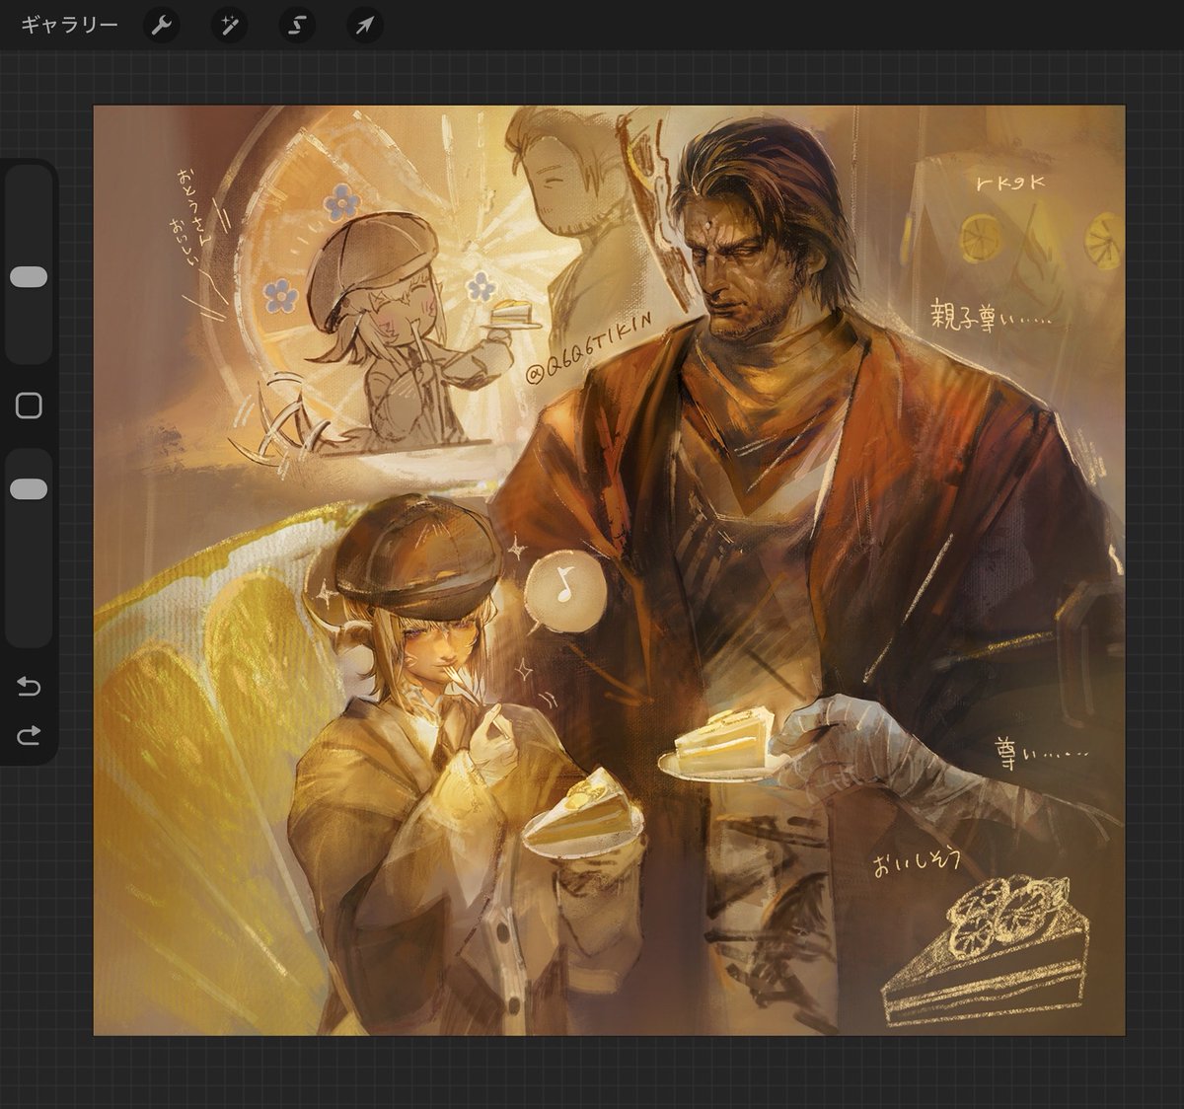1184x1109 pixels.
Task: Open the ギャラリー gallery
Action: (69, 25)
